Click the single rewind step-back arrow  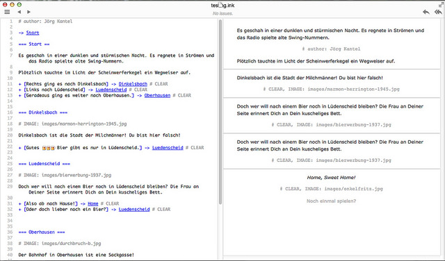click(x=426, y=12)
